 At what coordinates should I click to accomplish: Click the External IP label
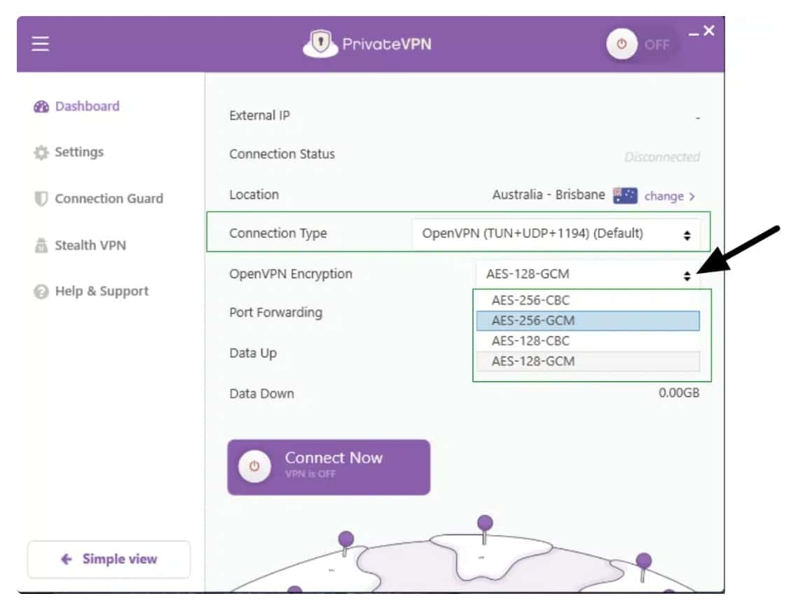click(260, 116)
